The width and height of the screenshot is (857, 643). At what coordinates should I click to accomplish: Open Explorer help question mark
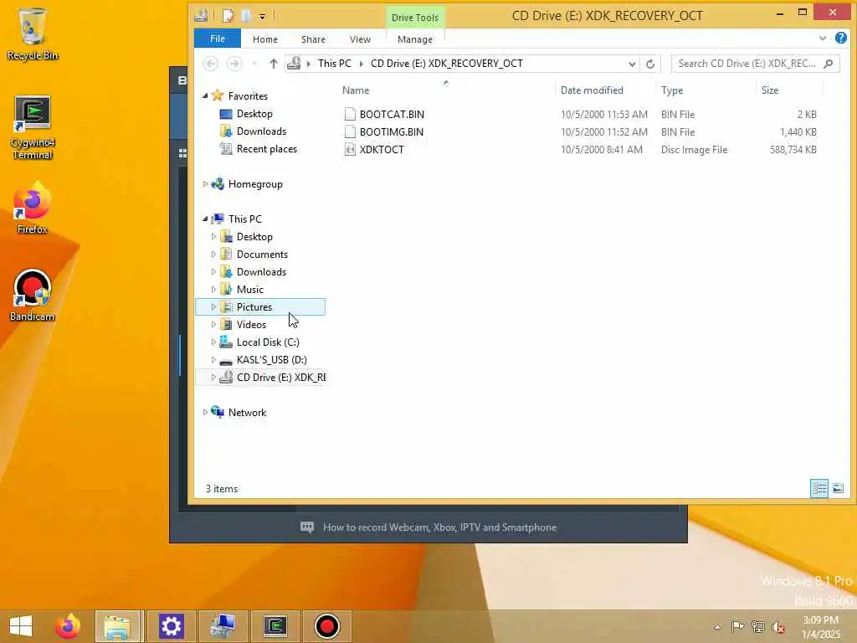(x=840, y=38)
